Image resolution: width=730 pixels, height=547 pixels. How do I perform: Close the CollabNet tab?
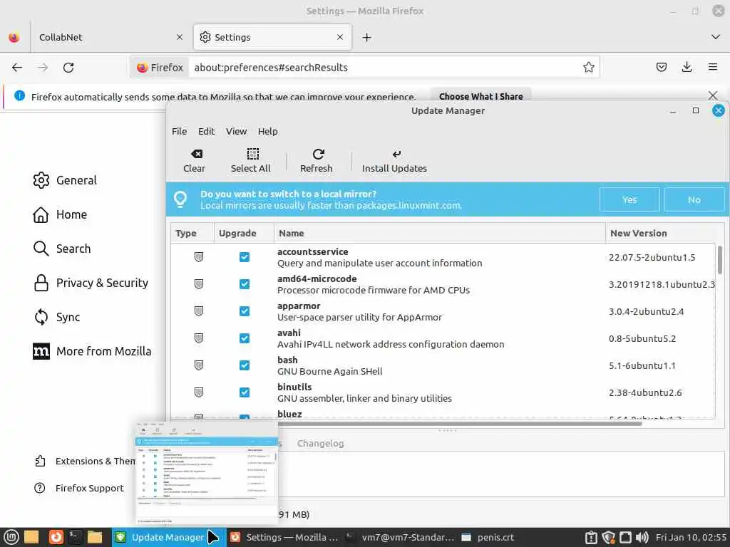[x=180, y=37]
